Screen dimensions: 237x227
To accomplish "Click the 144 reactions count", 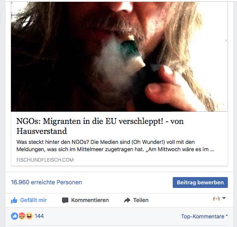I will click(39, 216).
